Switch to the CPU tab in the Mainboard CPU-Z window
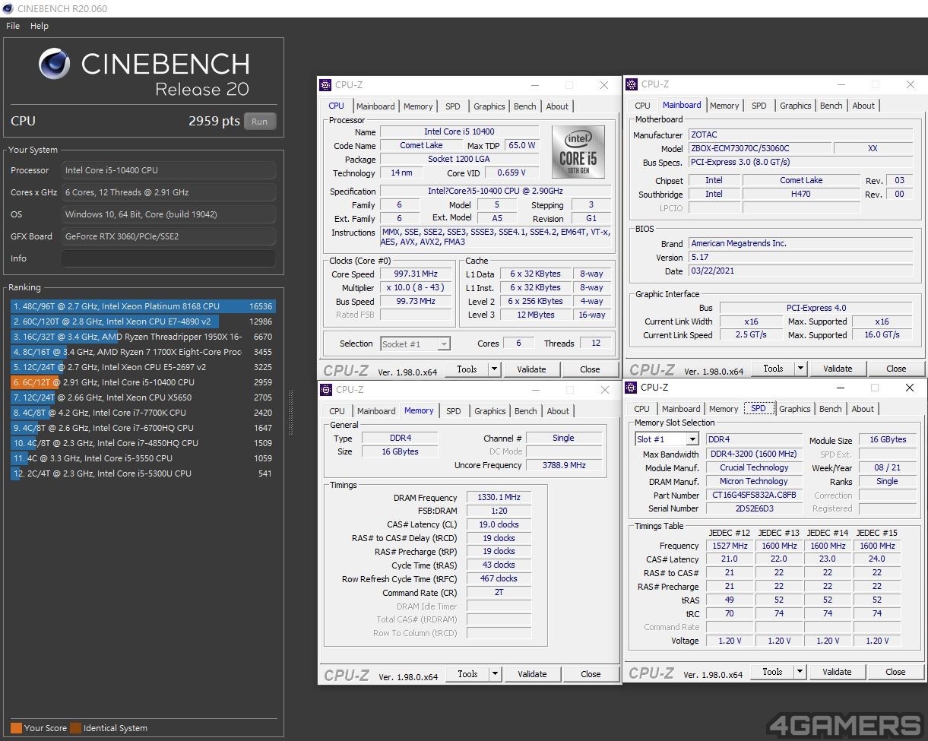The width and height of the screenshot is (928, 741). [x=642, y=106]
